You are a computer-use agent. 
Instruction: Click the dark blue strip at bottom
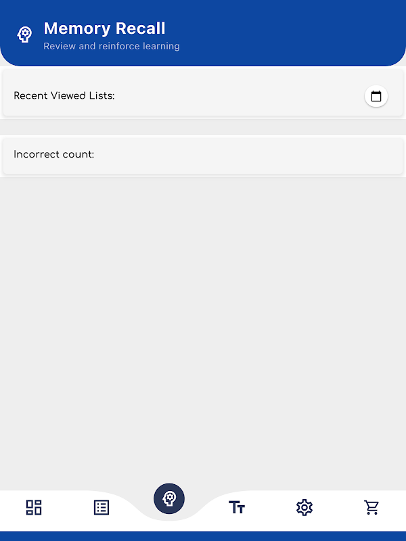point(203,536)
